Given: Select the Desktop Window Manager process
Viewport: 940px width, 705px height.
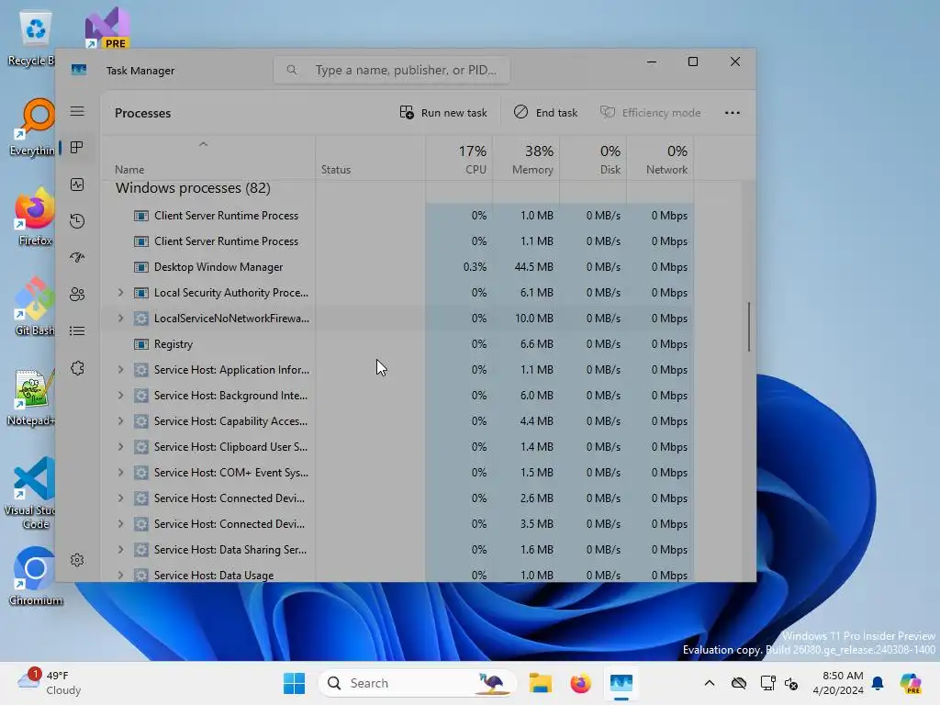Looking at the screenshot, I should click(x=397, y=267).
